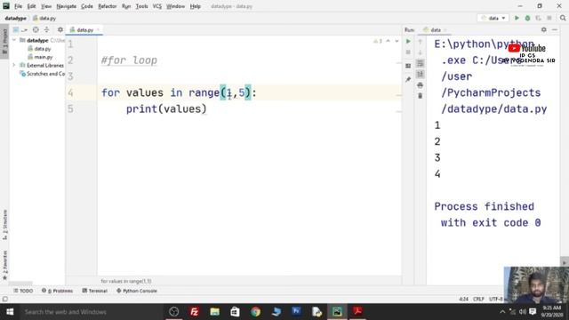Expand or collapse all in the Project panel
This screenshot has width=569, height=320.
click(46, 29)
